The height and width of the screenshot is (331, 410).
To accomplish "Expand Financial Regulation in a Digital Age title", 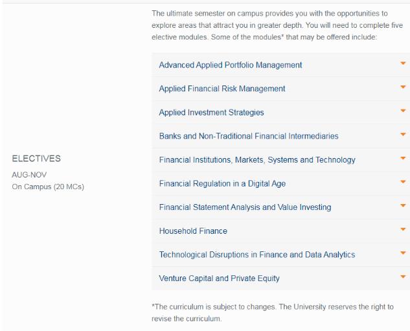I will coord(222,184).
